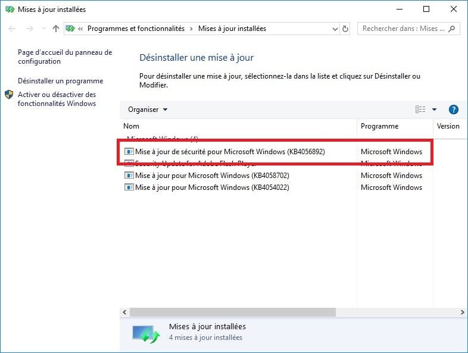Select update KB4058702 row
Screen dimensions: 468x353
click(x=212, y=176)
